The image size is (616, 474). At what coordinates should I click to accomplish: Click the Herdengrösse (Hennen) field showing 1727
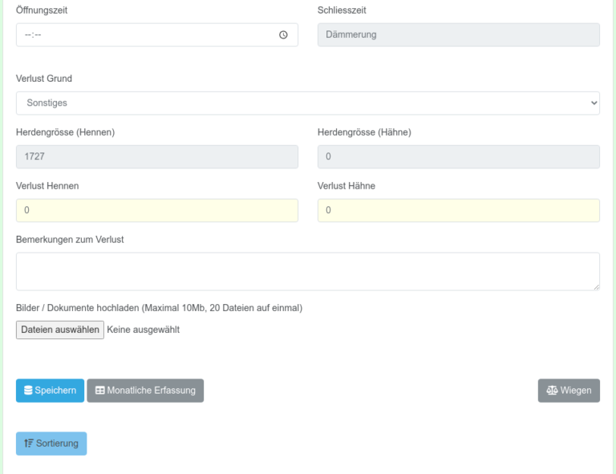(157, 156)
